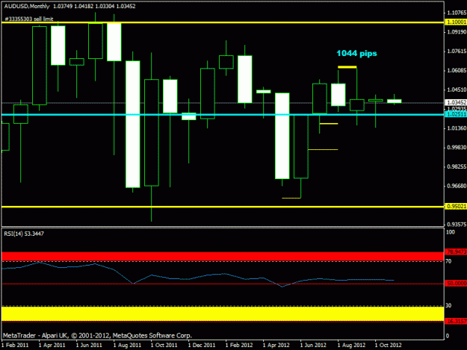Click the RSI scale value 30
The image size is (467, 350).
[x=448, y=306]
